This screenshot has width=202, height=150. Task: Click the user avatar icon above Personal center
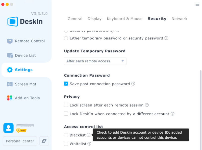(x=8, y=128)
